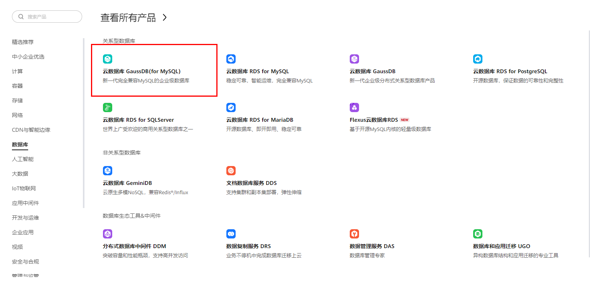Open the Flexus云数据库RDS link

374,120
